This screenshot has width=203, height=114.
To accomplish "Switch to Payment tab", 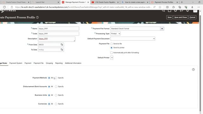I will click(x=28, y=63).
